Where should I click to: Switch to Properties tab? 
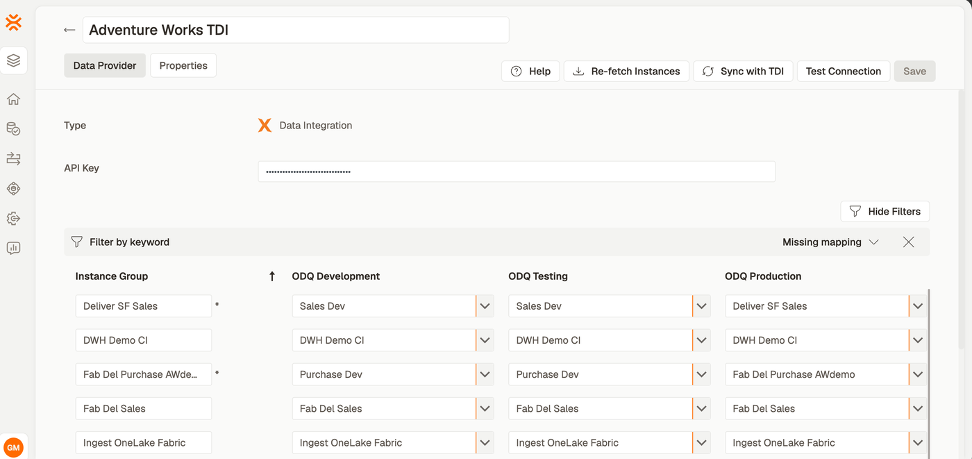pos(183,65)
